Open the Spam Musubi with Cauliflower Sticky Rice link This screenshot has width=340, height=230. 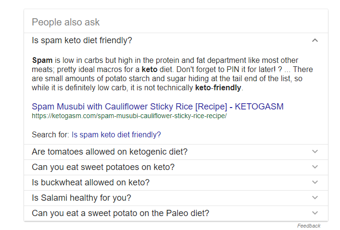(x=157, y=107)
